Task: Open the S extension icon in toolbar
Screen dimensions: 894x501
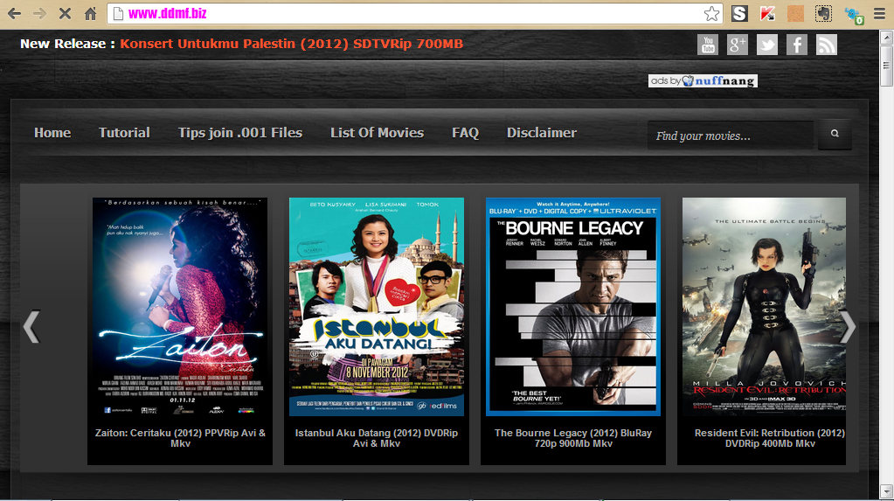Action: pos(739,13)
